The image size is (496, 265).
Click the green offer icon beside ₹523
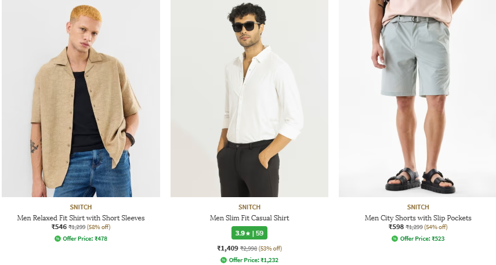click(394, 238)
